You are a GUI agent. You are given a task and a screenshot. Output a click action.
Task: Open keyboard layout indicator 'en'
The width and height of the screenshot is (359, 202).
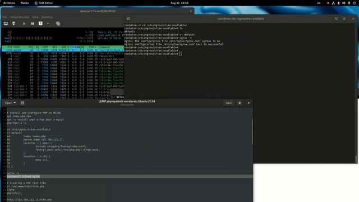[x=319, y=3]
